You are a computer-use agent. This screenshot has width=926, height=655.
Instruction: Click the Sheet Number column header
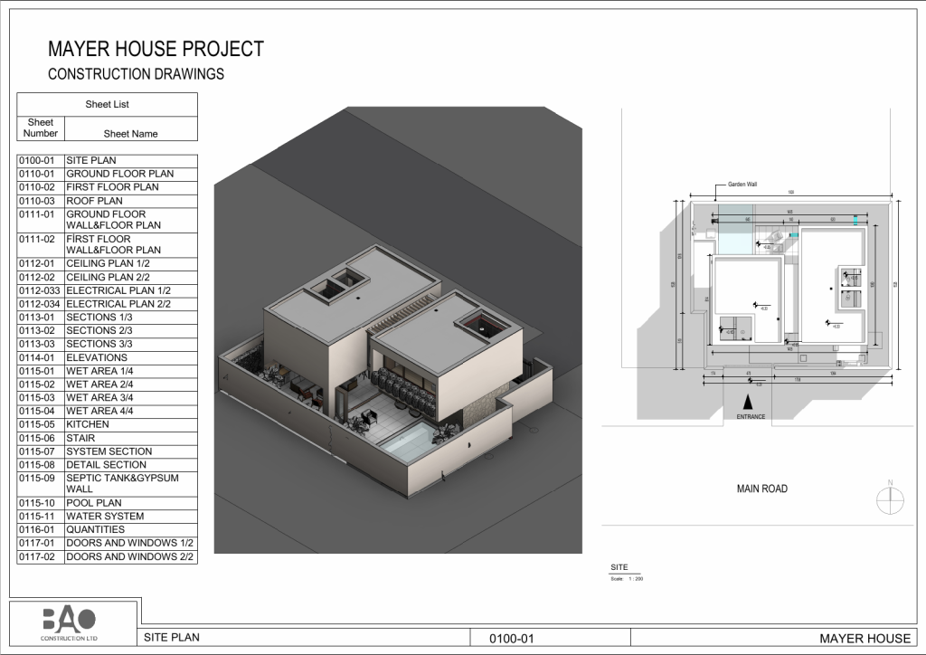tap(41, 128)
